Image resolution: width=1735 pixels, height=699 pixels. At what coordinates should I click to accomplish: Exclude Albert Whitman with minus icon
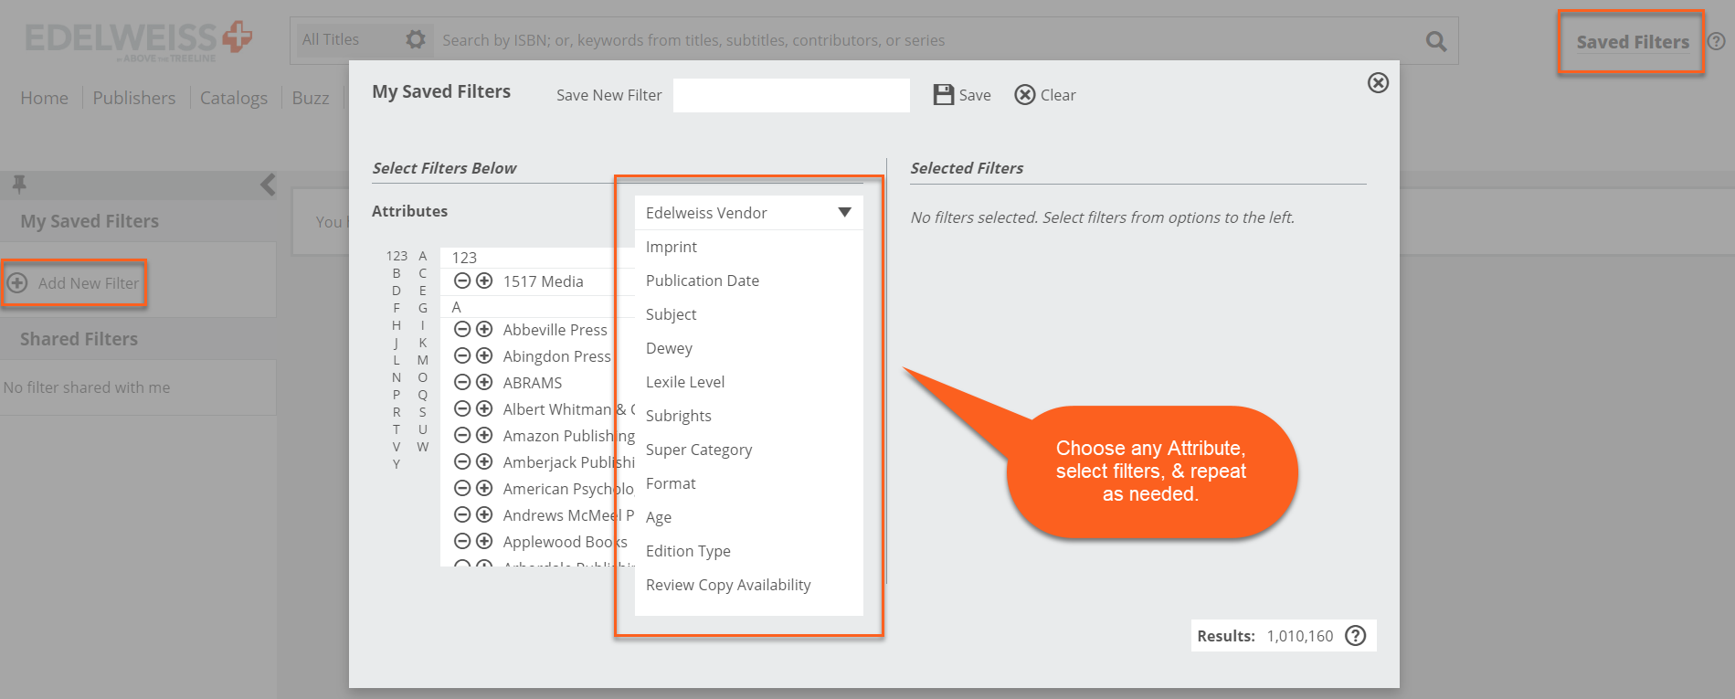point(462,408)
